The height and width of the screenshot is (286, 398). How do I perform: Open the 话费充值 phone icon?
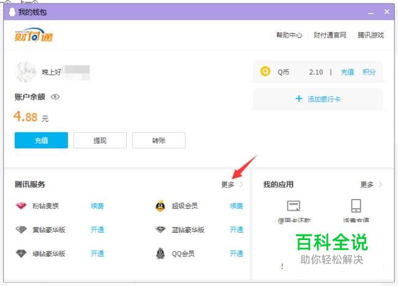point(356,206)
